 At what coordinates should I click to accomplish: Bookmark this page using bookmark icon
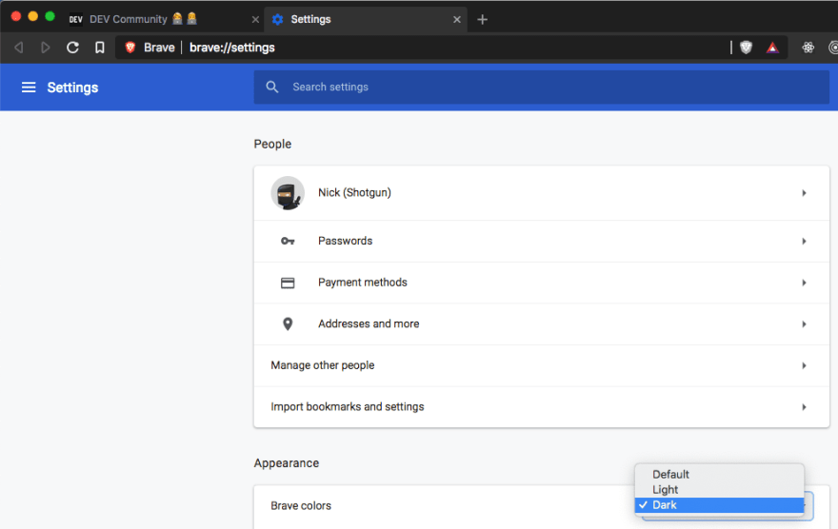click(x=100, y=48)
